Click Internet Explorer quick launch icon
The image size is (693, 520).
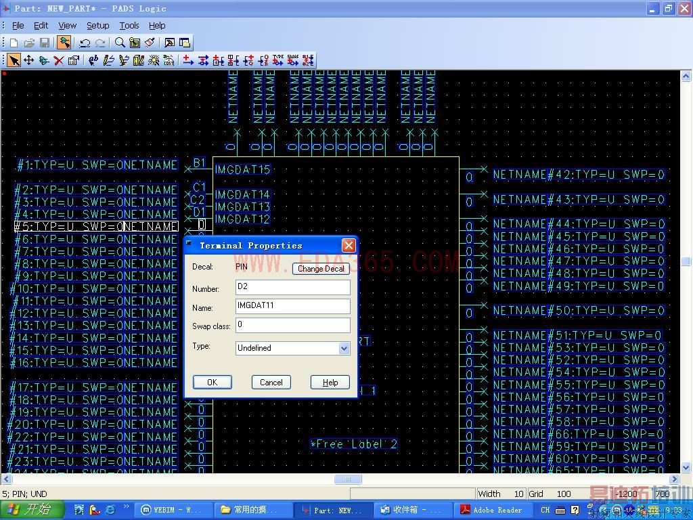click(x=110, y=510)
